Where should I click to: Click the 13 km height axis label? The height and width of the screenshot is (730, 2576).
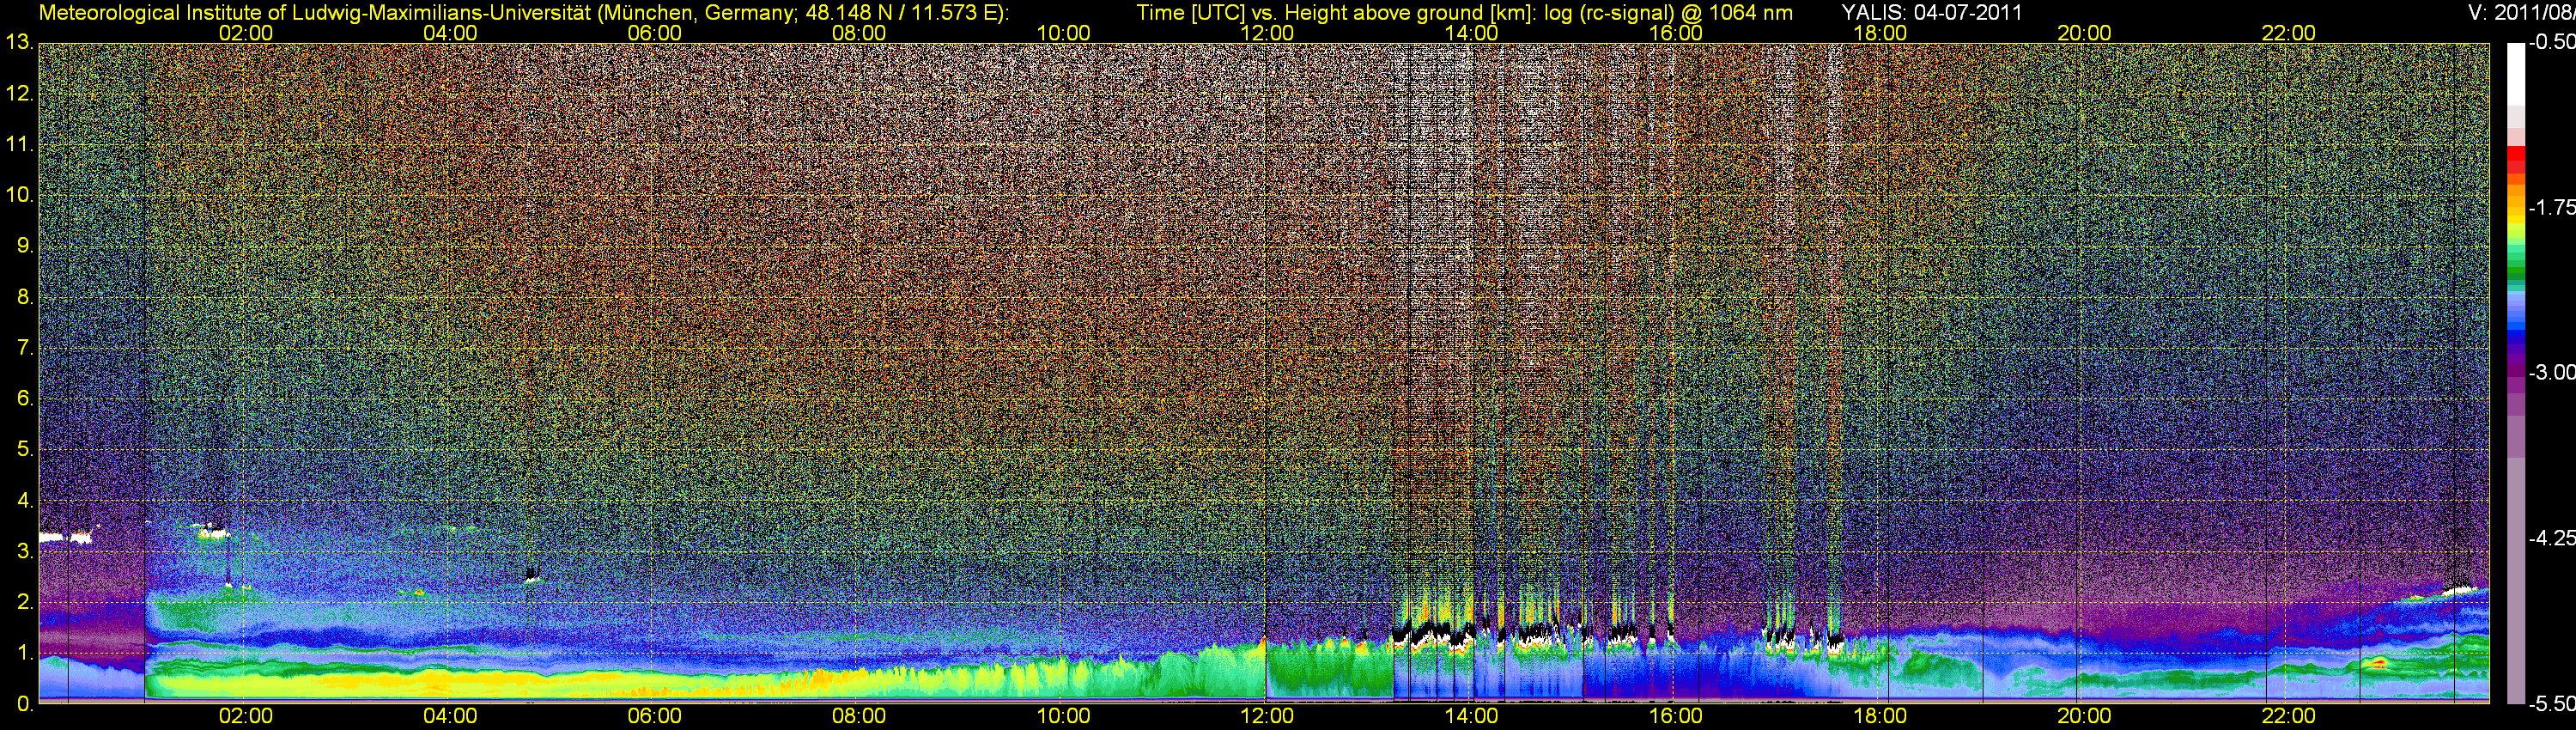point(18,43)
